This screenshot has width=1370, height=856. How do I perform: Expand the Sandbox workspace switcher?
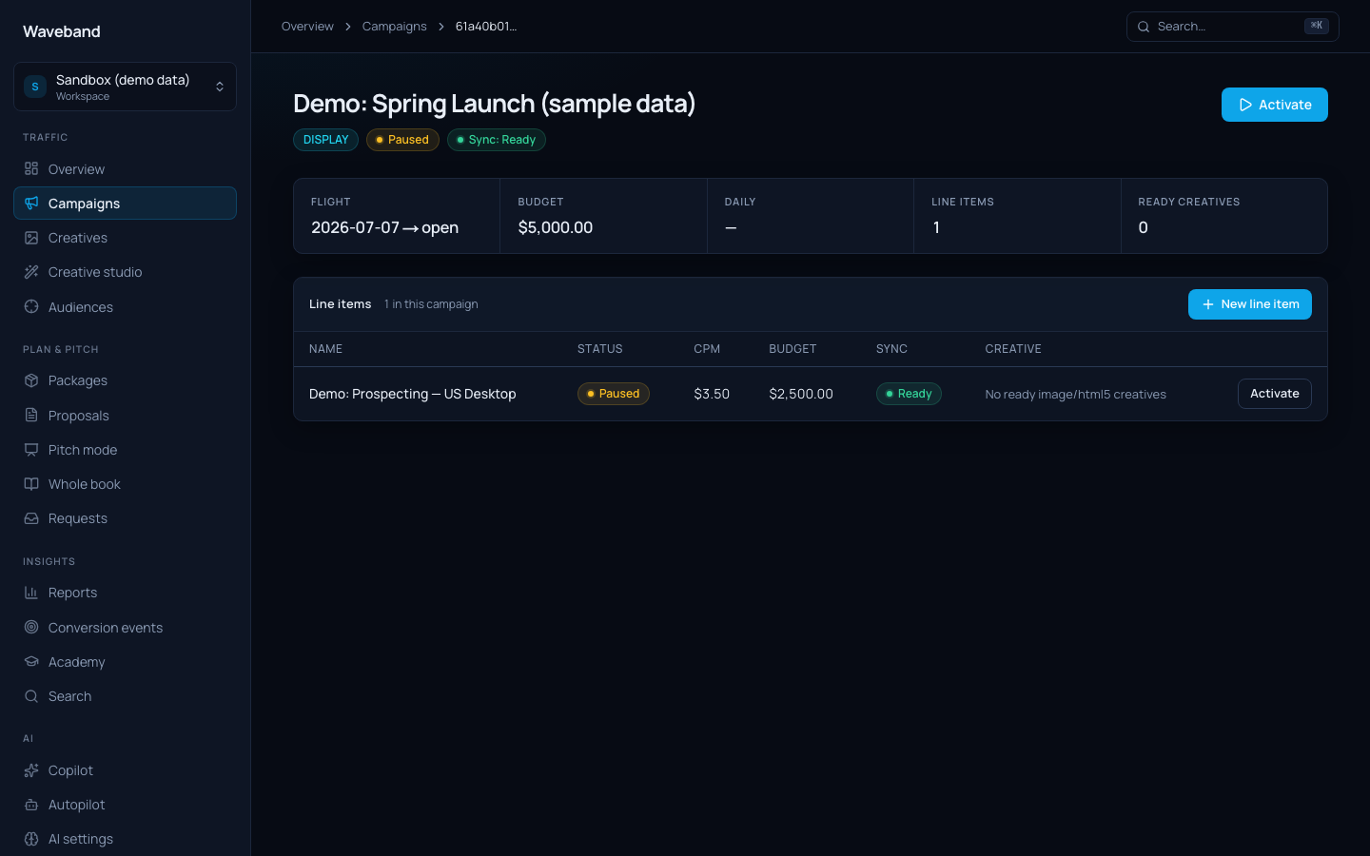(125, 87)
